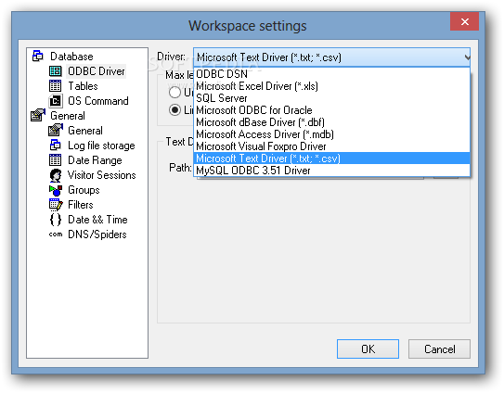The height and width of the screenshot is (393, 504).
Task: Open the Date && Time settings page
Action: (x=97, y=220)
